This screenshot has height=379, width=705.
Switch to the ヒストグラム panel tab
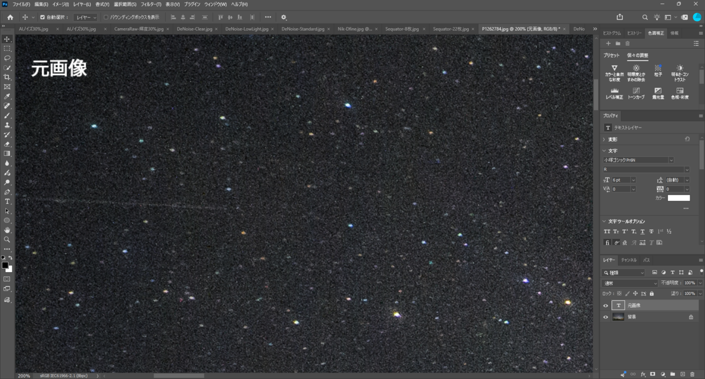pyautogui.click(x=612, y=33)
